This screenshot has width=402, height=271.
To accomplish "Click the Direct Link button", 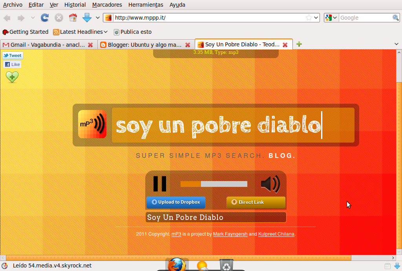I will pos(256,202).
